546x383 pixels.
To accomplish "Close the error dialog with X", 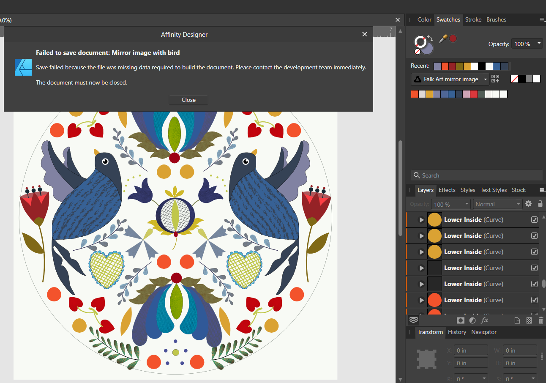I will (x=365, y=34).
